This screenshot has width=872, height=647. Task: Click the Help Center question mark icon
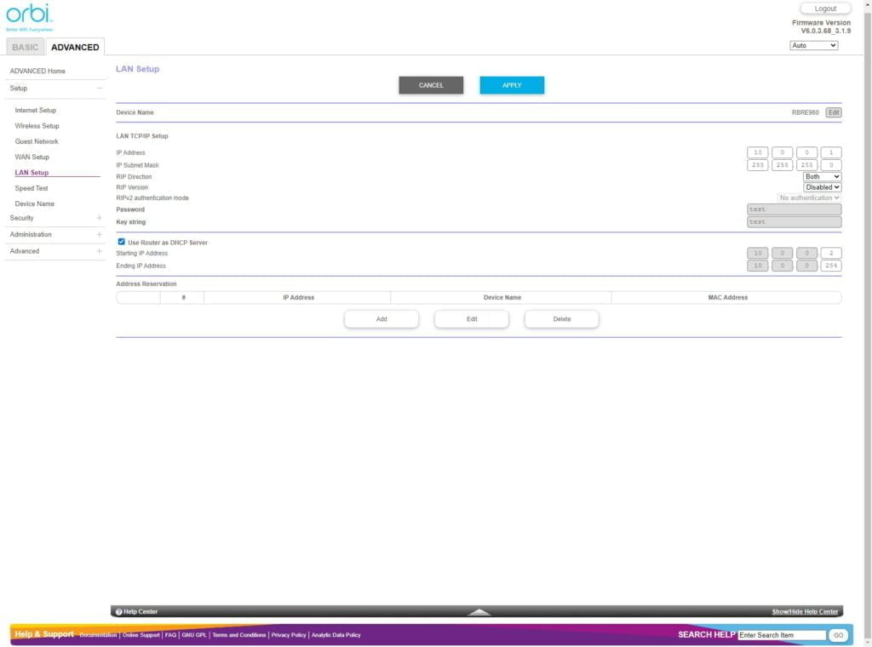pos(119,611)
